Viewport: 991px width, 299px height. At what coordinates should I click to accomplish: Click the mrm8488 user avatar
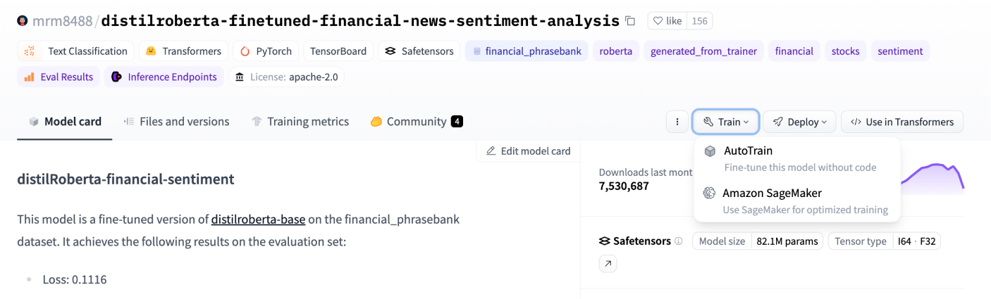pos(23,21)
